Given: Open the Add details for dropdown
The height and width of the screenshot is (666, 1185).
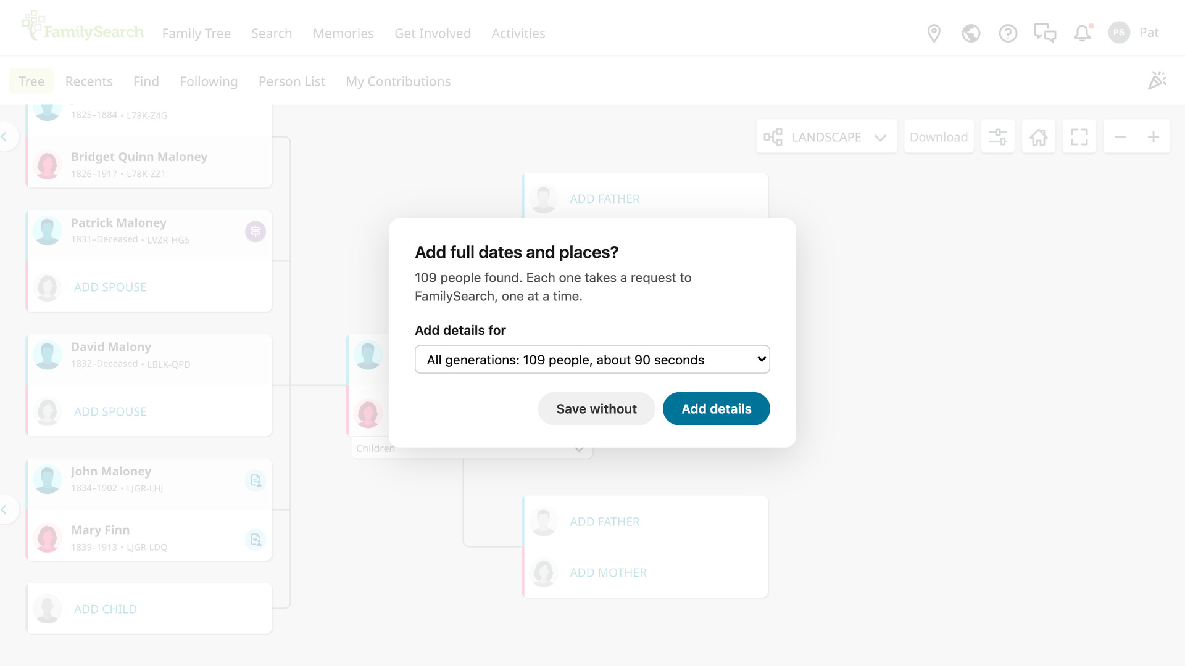Looking at the screenshot, I should 592,360.
